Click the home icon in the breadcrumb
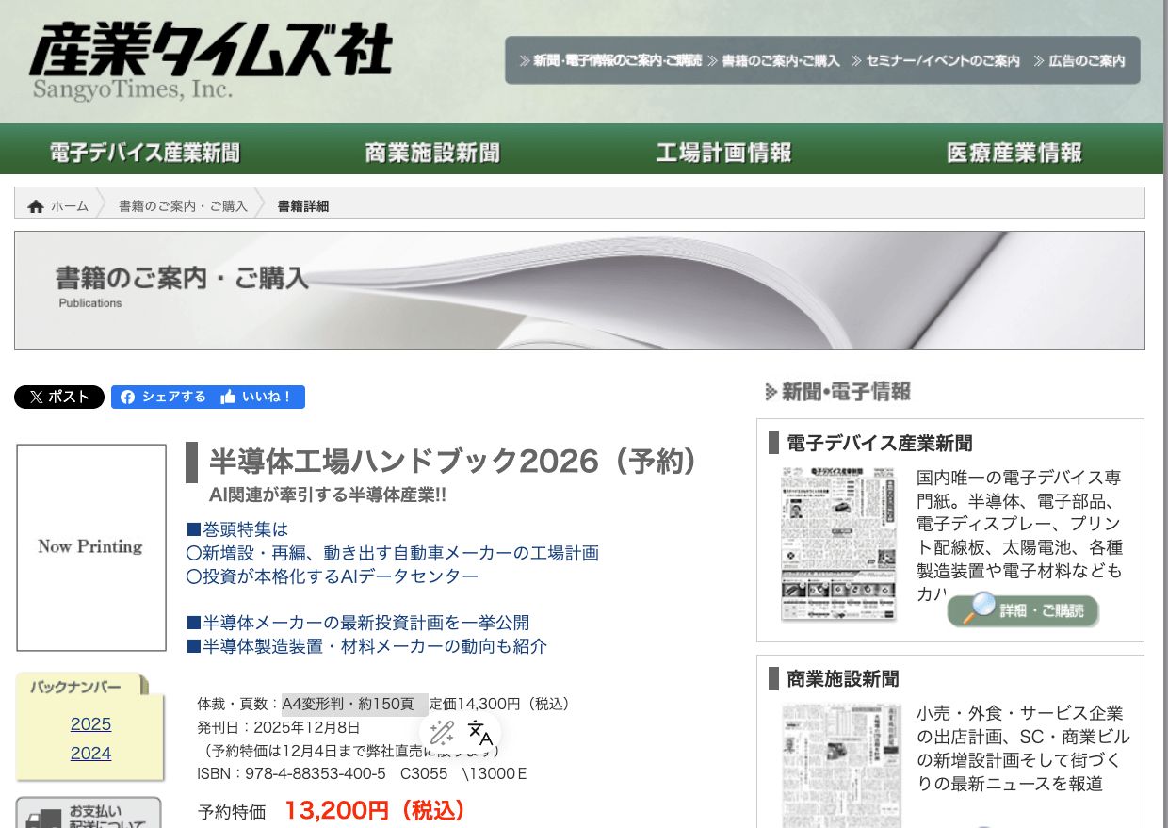The height and width of the screenshot is (828, 1168). tap(36, 204)
